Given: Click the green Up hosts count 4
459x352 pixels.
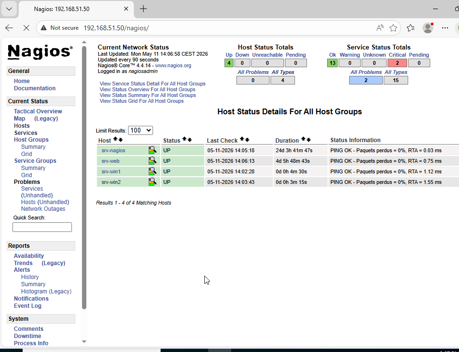Looking at the screenshot, I should pos(229,63).
